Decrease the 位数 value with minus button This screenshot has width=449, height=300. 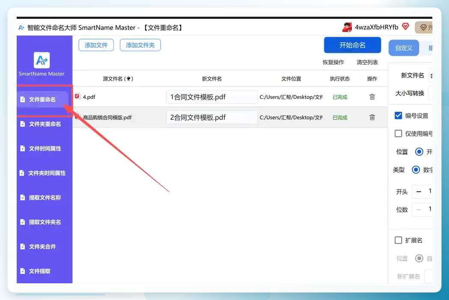click(x=419, y=210)
